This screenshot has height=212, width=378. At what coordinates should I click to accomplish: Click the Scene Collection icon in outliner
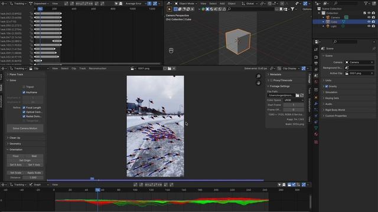point(319,9)
